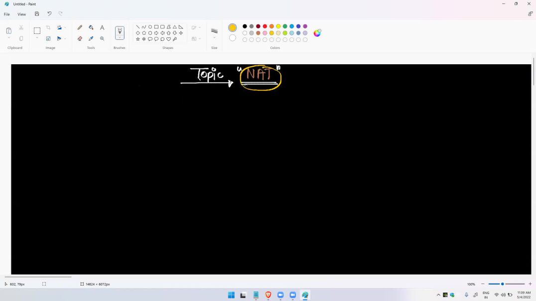Click the Flip icon
This screenshot has width=536, height=301.
59,39
